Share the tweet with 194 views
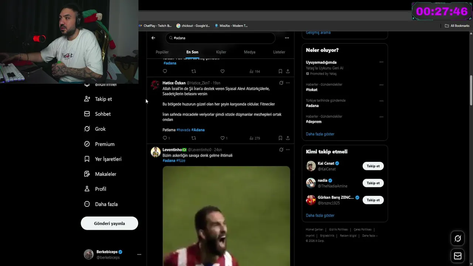 click(x=287, y=71)
